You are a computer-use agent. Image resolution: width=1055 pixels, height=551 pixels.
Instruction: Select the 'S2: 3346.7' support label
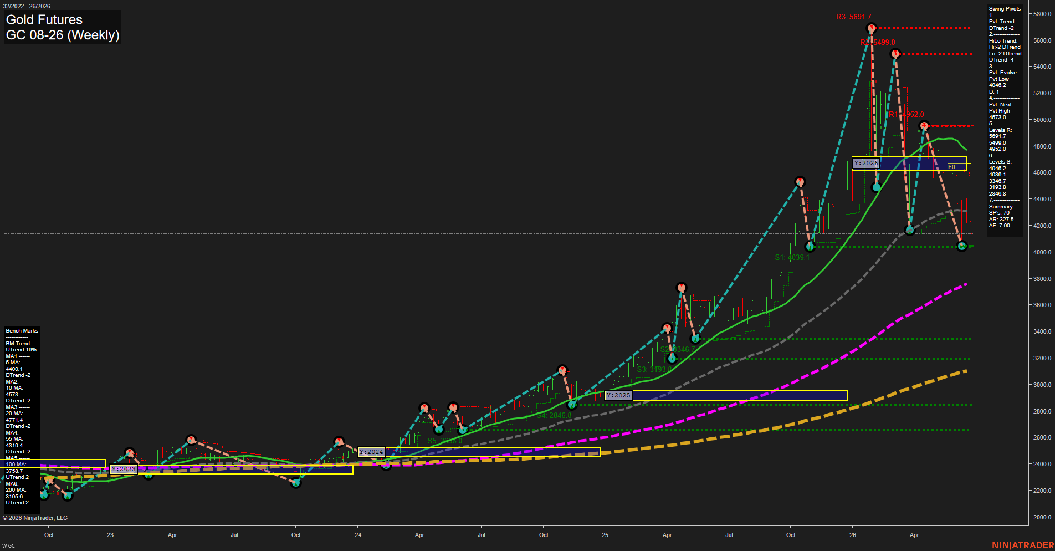coord(677,350)
